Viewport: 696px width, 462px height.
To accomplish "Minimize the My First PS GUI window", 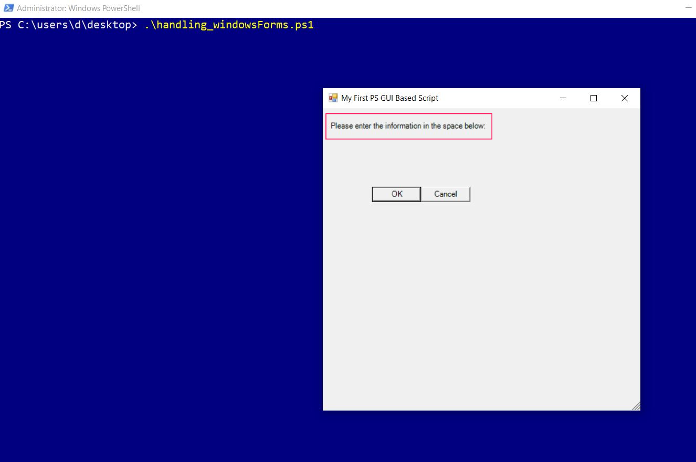I will (563, 98).
